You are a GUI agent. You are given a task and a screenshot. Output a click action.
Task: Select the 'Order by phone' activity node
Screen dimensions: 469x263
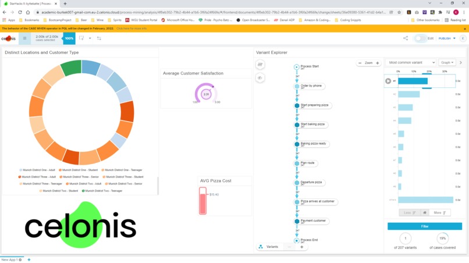tap(310, 87)
